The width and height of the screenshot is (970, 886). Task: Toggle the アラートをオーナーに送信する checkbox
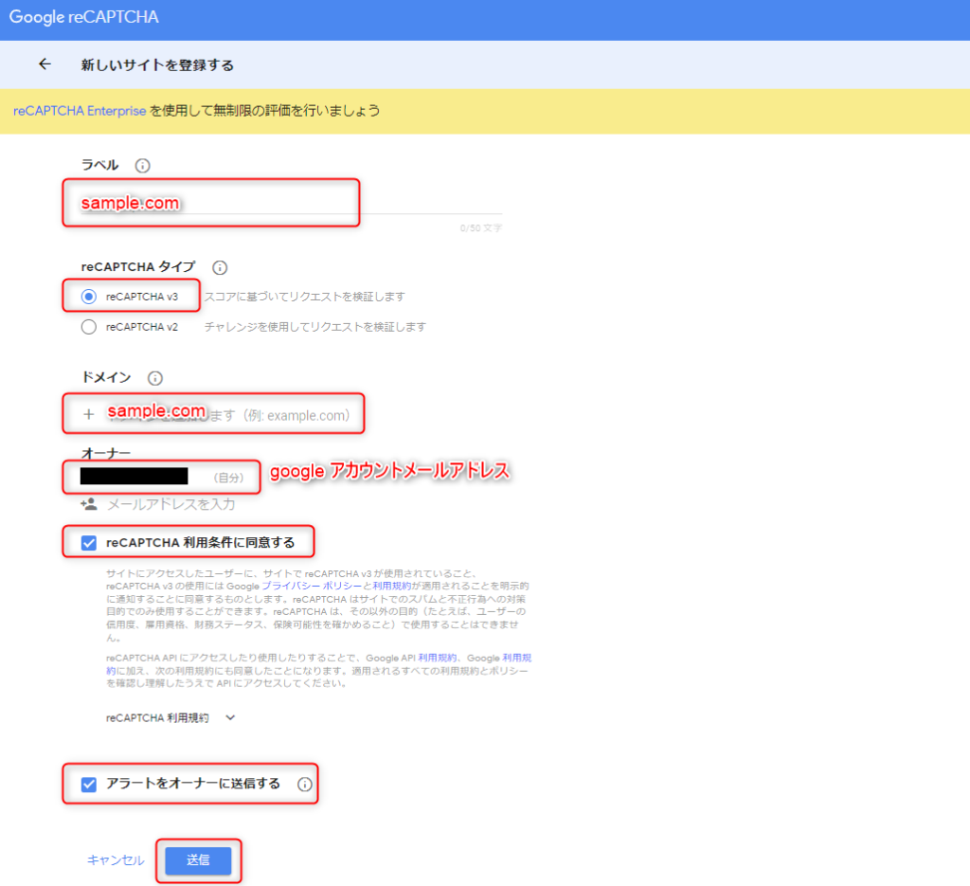[89, 785]
